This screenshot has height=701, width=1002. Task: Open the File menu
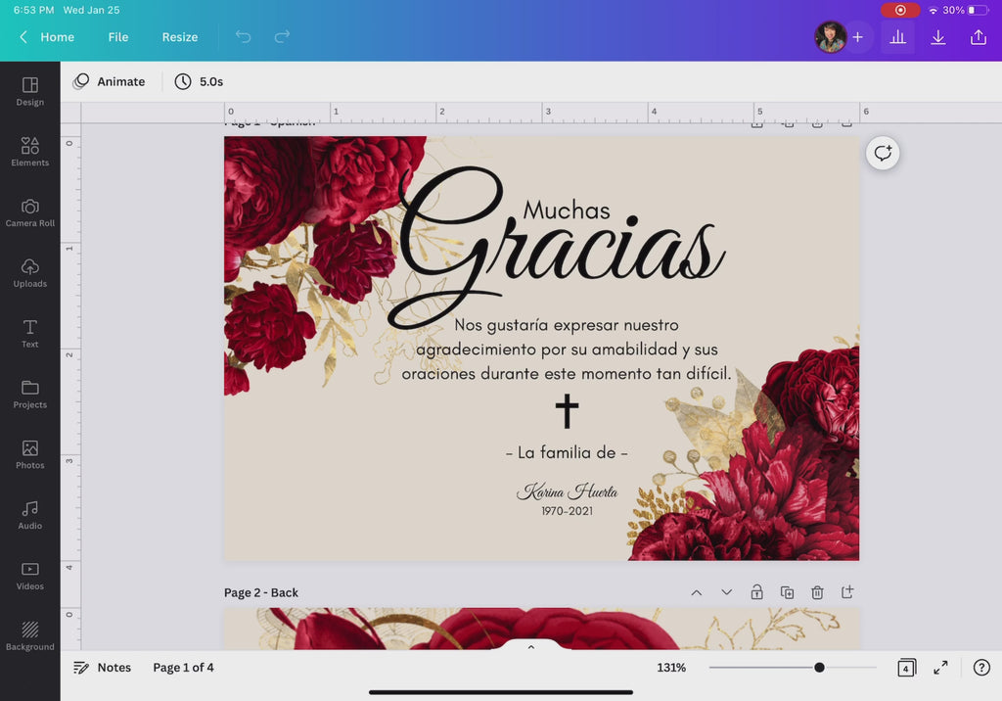118,37
